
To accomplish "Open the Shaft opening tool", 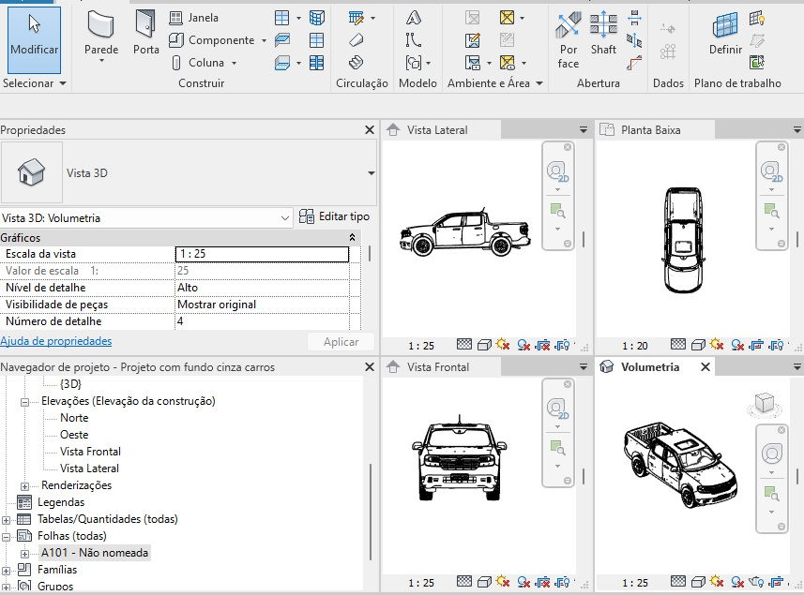I will click(603, 34).
